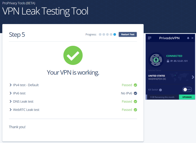
Task: Click the WASHINGTON DC location text
Action: (x=157, y=79)
